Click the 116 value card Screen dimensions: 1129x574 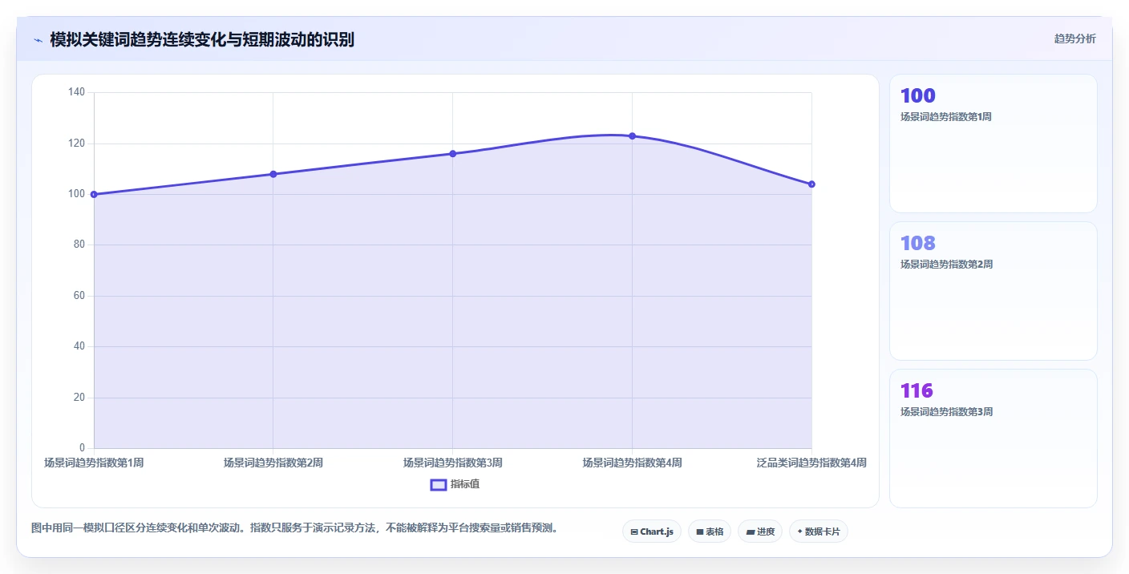coord(993,439)
